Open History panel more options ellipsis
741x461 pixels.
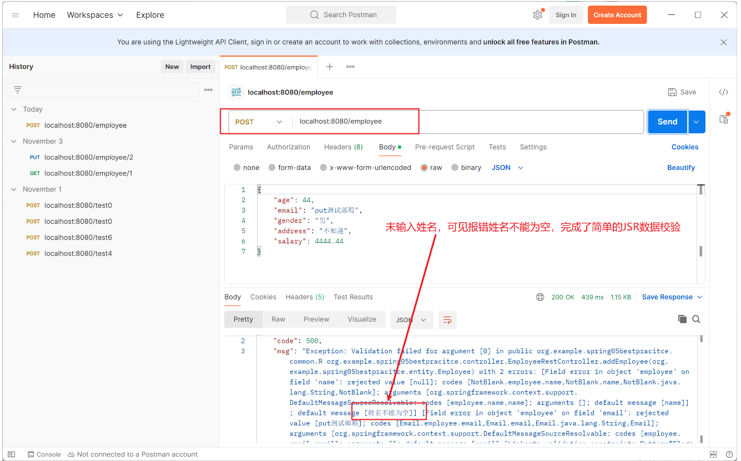208,89
